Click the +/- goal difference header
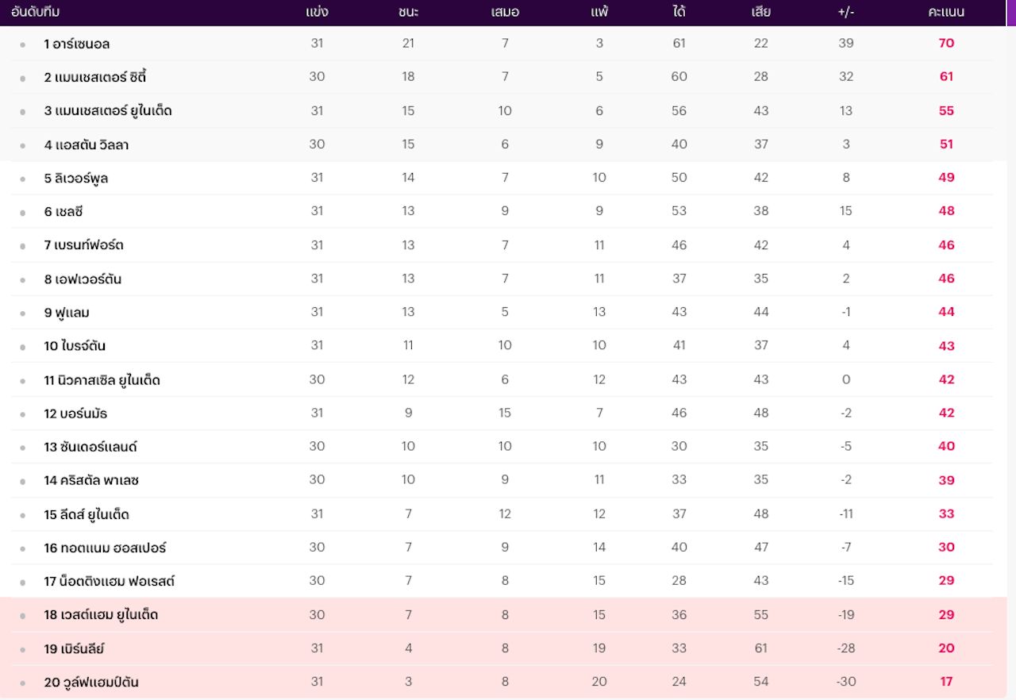This screenshot has width=1016, height=700. (845, 13)
